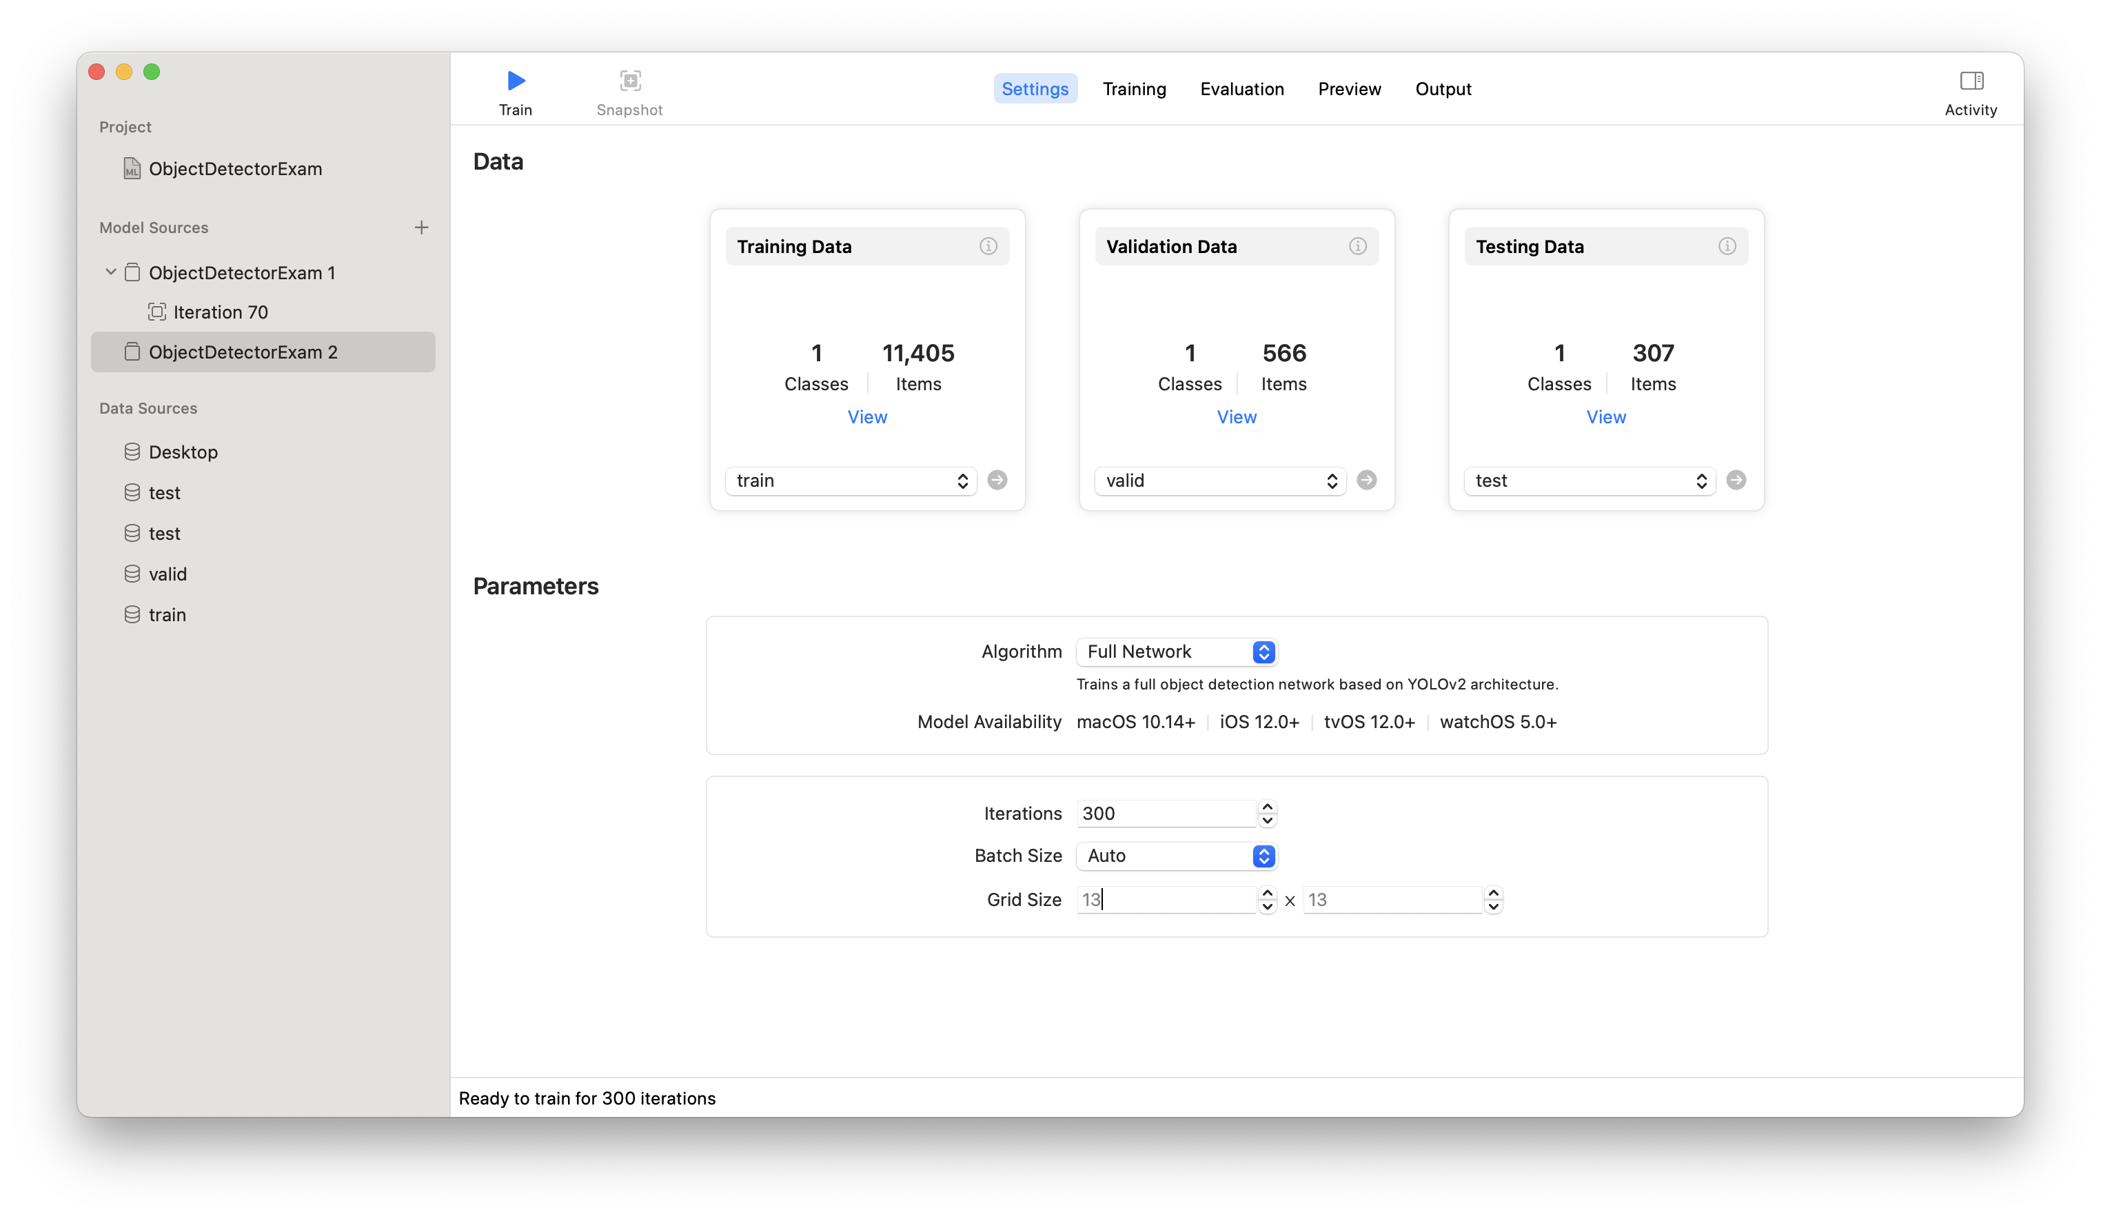2101x1219 pixels.
Task: Start training with the Train button
Action: pos(515,92)
